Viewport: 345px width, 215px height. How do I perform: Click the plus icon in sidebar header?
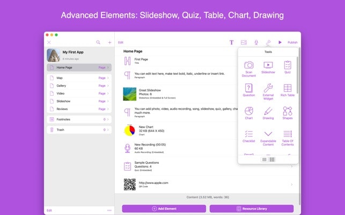point(109,42)
